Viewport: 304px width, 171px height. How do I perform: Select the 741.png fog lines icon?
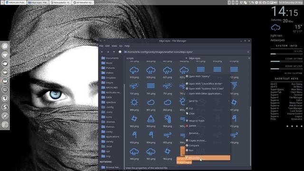click(x=151, y=85)
